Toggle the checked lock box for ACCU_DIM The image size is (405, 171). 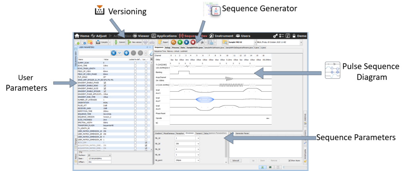pos(146,143)
